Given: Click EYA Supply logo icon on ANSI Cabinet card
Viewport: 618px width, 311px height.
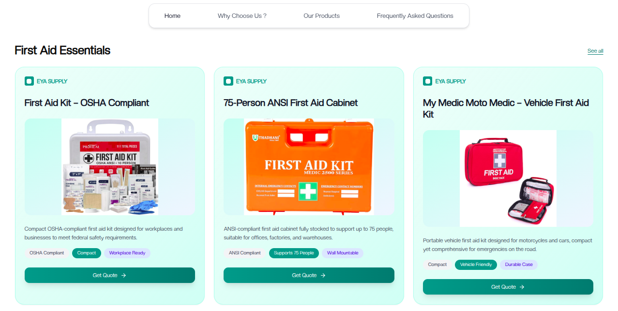Looking at the screenshot, I should [x=228, y=81].
